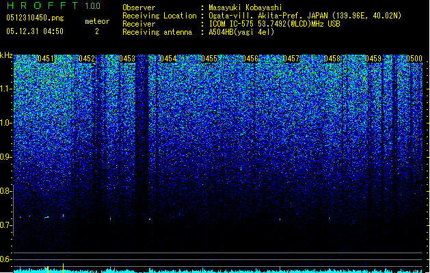Click the 0.7 kHz axis label
This screenshot has height=273, width=430.
6,225
